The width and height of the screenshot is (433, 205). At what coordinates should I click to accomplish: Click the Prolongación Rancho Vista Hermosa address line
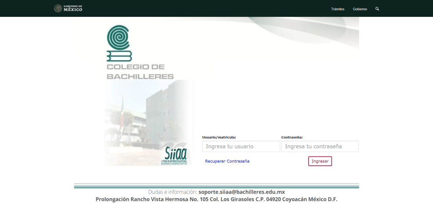[216, 200]
